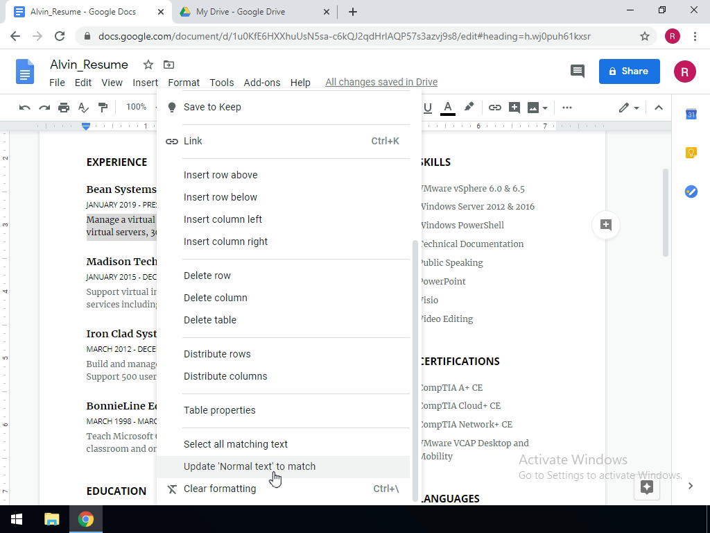
Task: Choose Save to Keep in the menu
Action: (x=284, y=107)
